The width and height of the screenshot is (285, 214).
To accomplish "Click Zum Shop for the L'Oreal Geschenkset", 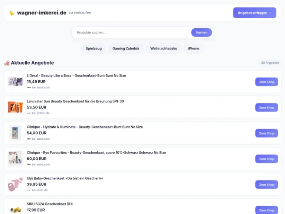I will pos(266,82).
